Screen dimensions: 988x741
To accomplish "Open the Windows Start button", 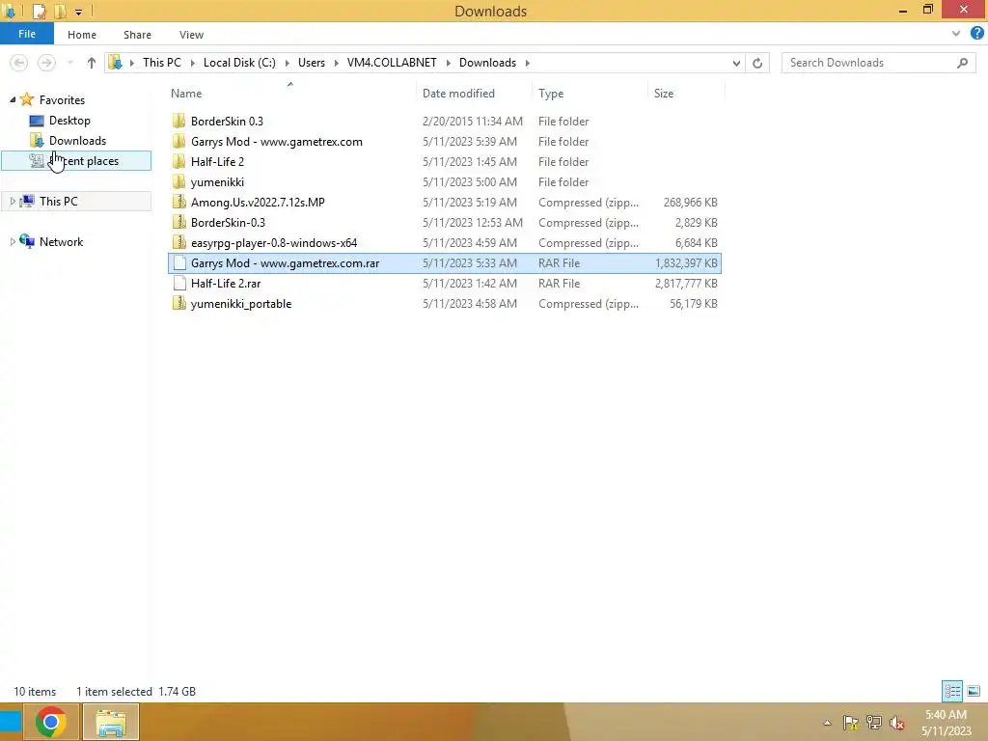I will [10, 722].
